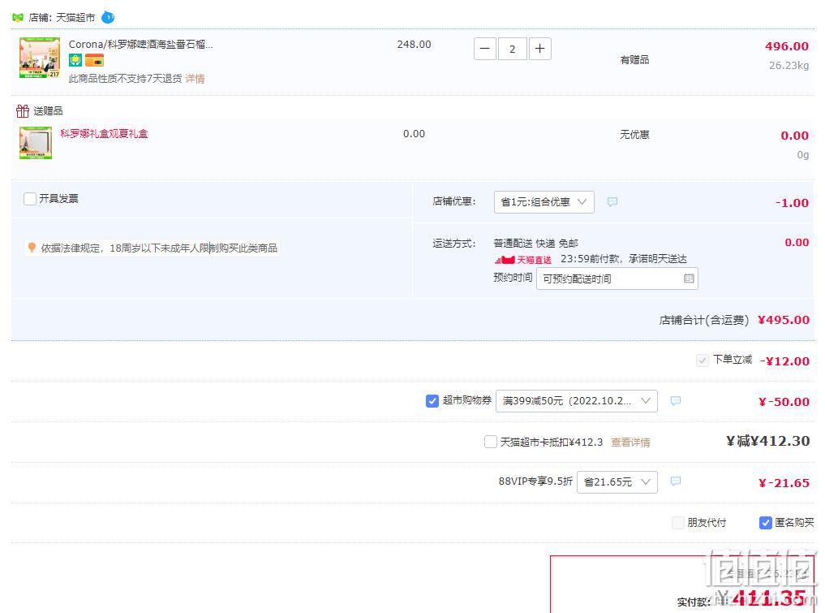This screenshot has width=825, height=613.
Task: Click the 有赠品 label in Corona row
Action: [634, 60]
